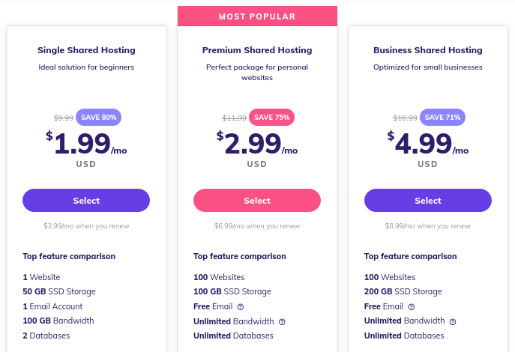The width and height of the screenshot is (515, 352).
Task: Click the SAVE 75% badge
Action: pos(271,117)
